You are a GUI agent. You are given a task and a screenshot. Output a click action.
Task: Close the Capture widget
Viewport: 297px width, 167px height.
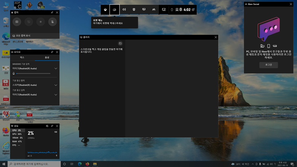pos(57,13)
